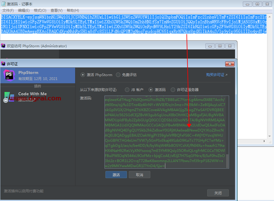Click the 欢迎访问 PhpStorm window title icon
This screenshot has width=274, height=201.
(3, 46)
